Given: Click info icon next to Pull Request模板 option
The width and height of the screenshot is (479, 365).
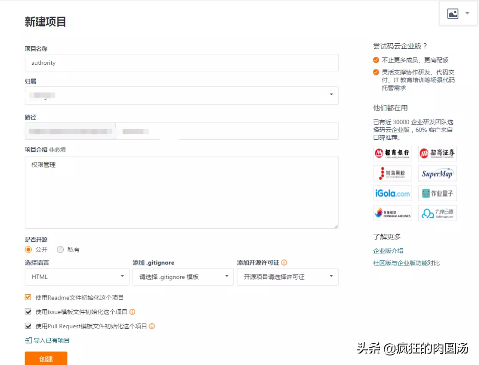Looking at the screenshot, I should 152,326.
